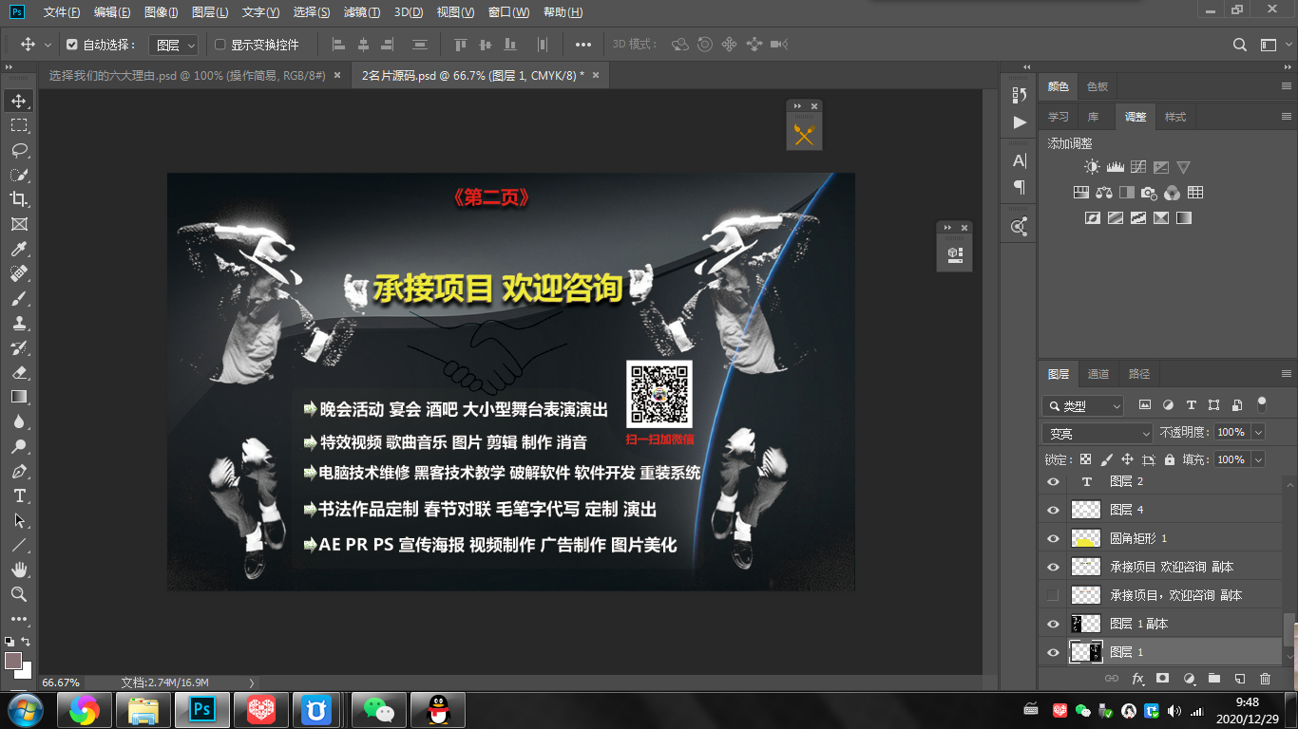Open the 图层 auto-select target dropdown
Viewport: 1298px width, 729px height.
(x=175, y=45)
